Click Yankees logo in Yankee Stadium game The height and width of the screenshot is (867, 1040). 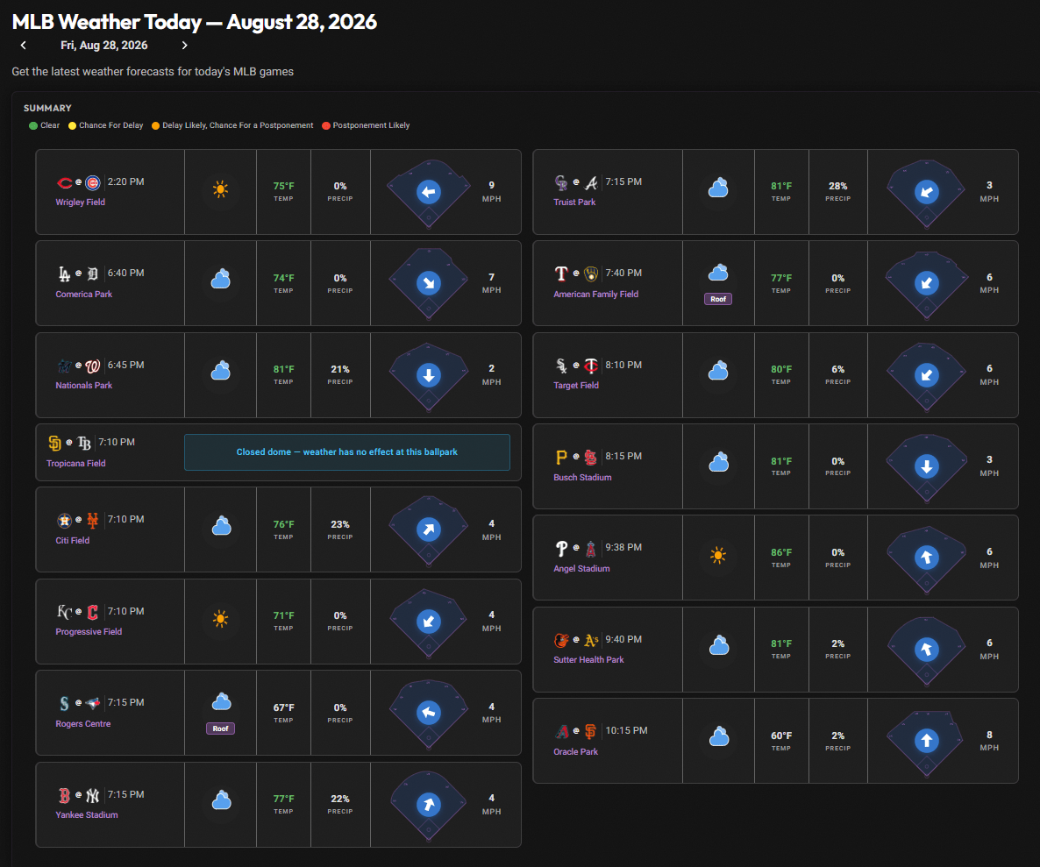coord(93,795)
